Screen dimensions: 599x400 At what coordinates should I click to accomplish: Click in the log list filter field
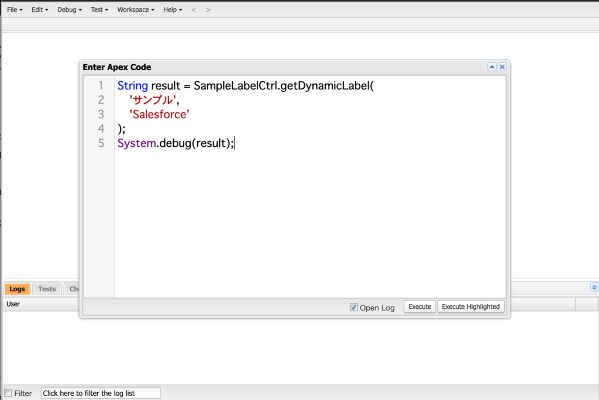pos(100,393)
